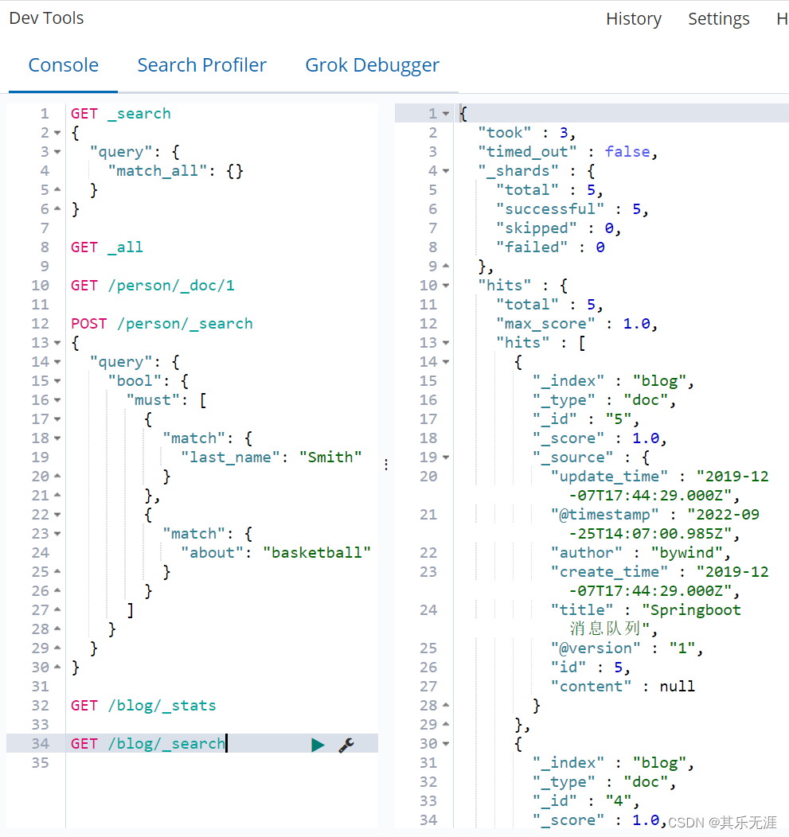Run the GET /blog/_search request
Image resolution: width=789 pixels, height=837 pixels.
point(318,744)
